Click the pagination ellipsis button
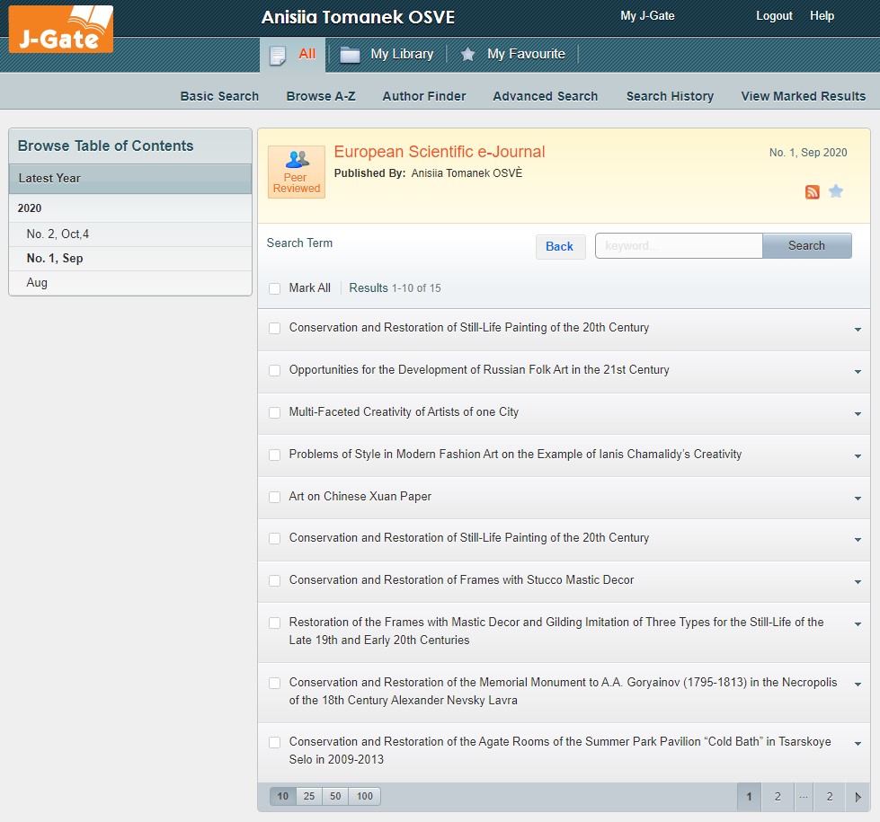Image resolution: width=880 pixels, height=822 pixels. tap(804, 797)
